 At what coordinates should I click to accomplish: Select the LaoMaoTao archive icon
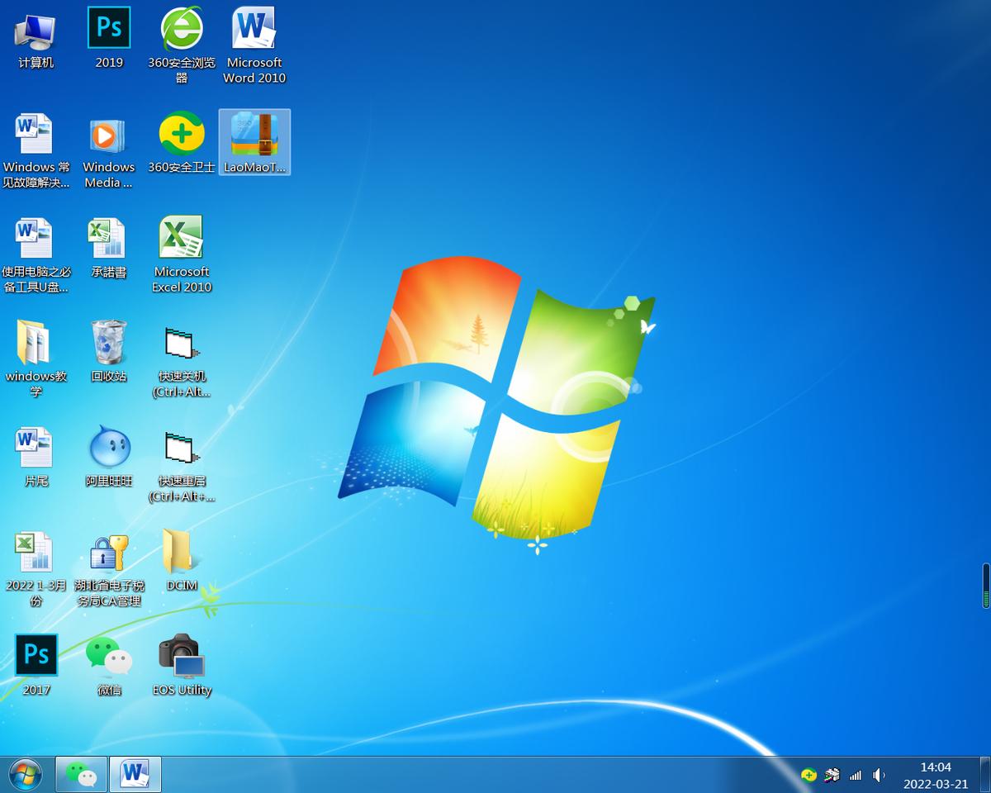(255, 135)
